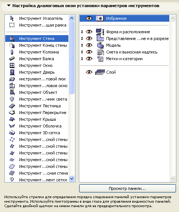
Task: Click tool list scrollbar up arrow
Action: (x=72, y=18)
